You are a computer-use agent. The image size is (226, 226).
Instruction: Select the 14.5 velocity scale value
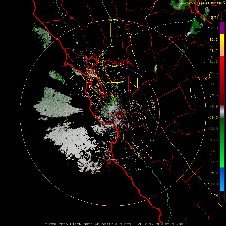[214, 95]
